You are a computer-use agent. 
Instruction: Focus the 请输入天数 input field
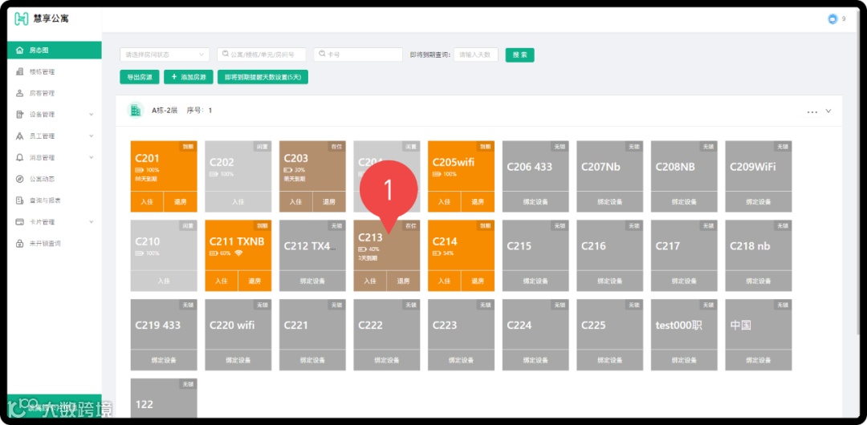tap(476, 55)
